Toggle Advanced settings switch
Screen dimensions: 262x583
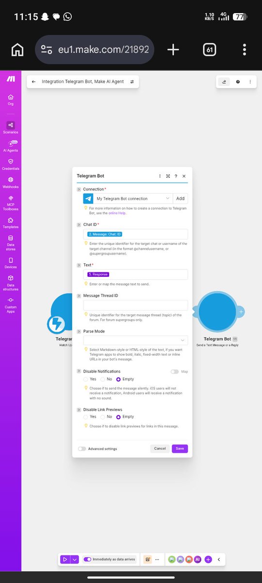[x=82, y=449]
